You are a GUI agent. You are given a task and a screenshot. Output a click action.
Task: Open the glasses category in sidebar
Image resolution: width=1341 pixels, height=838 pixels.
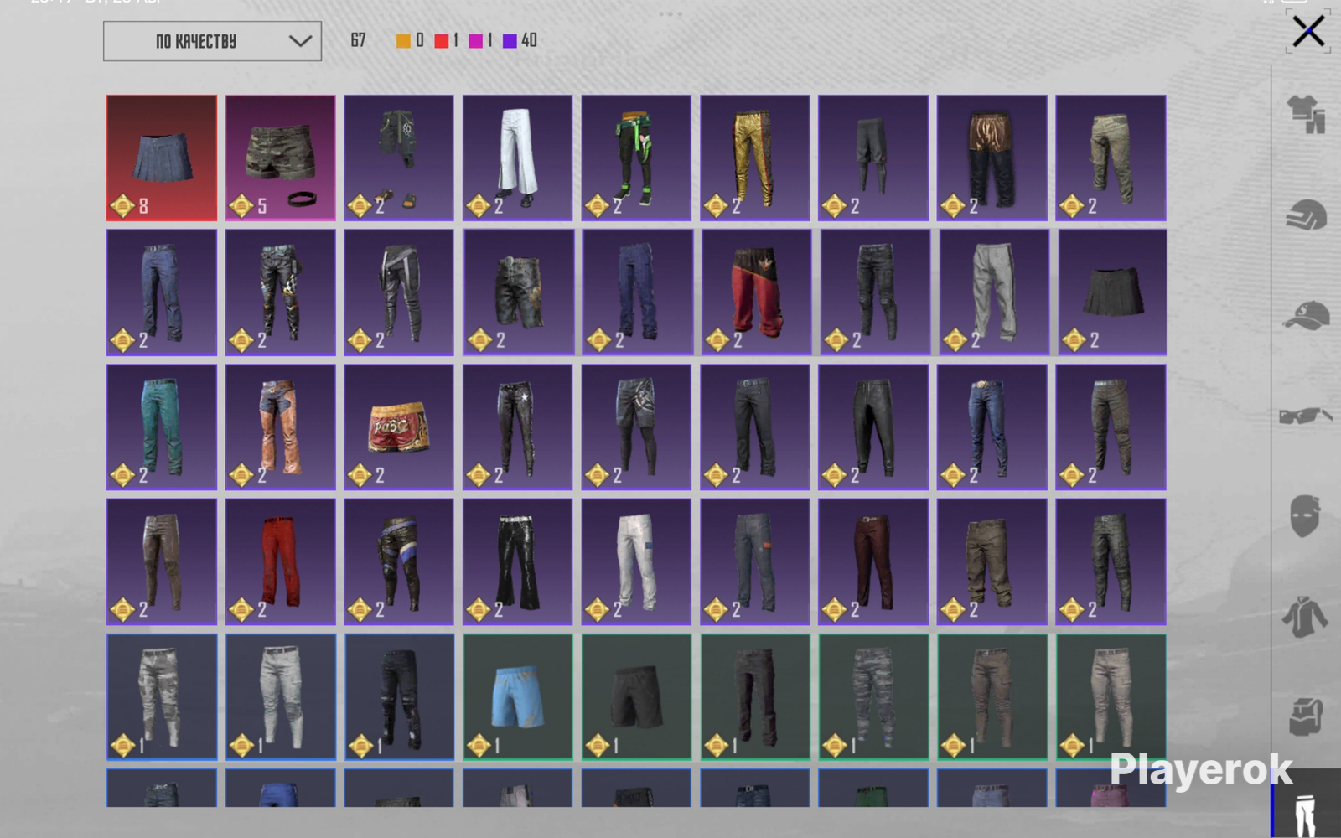(x=1306, y=416)
